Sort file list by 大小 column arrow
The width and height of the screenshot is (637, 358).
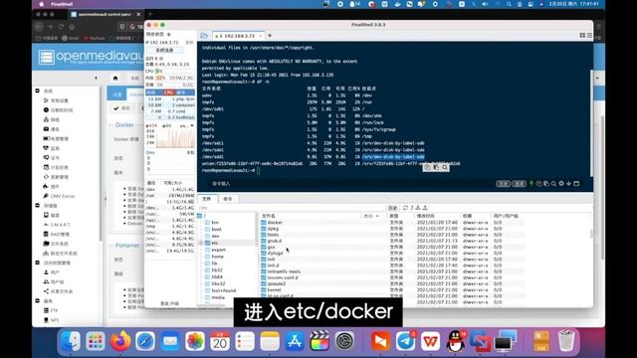pos(377,216)
